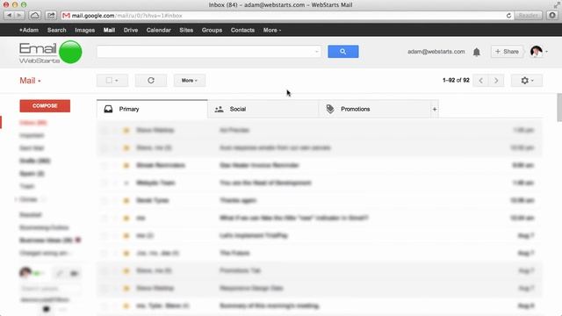The width and height of the screenshot is (562, 316).
Task: Enter full screen with the window arrows icon
Action: tap(557, 4)
